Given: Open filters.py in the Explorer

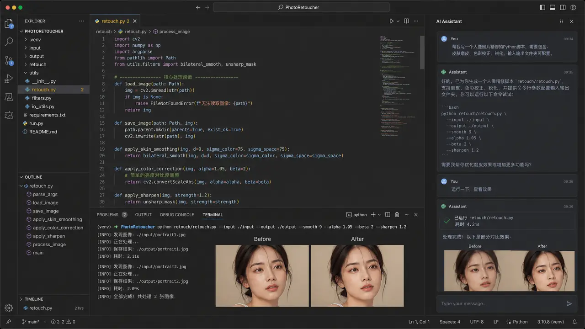Looking at the screenshot, I should point(54,98).
